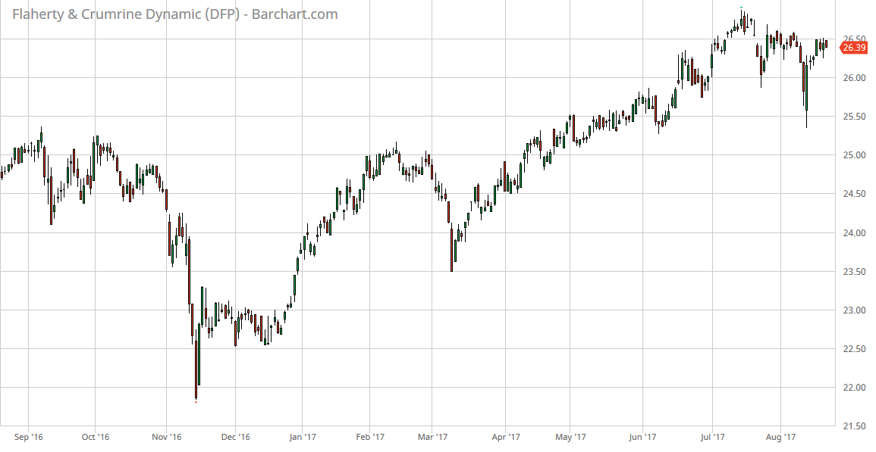The height and width of the screenshot is (452, 876).
Task: Click the Jun '17 date label
Action: click(642, 437)
